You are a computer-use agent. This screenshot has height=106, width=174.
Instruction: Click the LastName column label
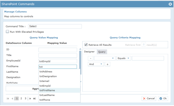click(x=12, y=72)
